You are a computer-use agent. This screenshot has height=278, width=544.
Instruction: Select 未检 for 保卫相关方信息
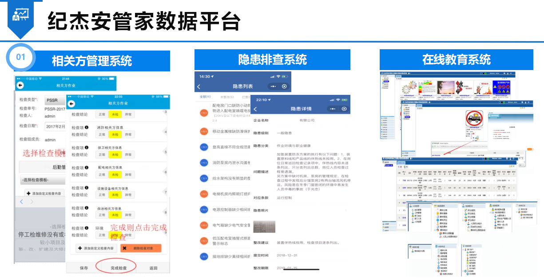[x=115, y=154]
